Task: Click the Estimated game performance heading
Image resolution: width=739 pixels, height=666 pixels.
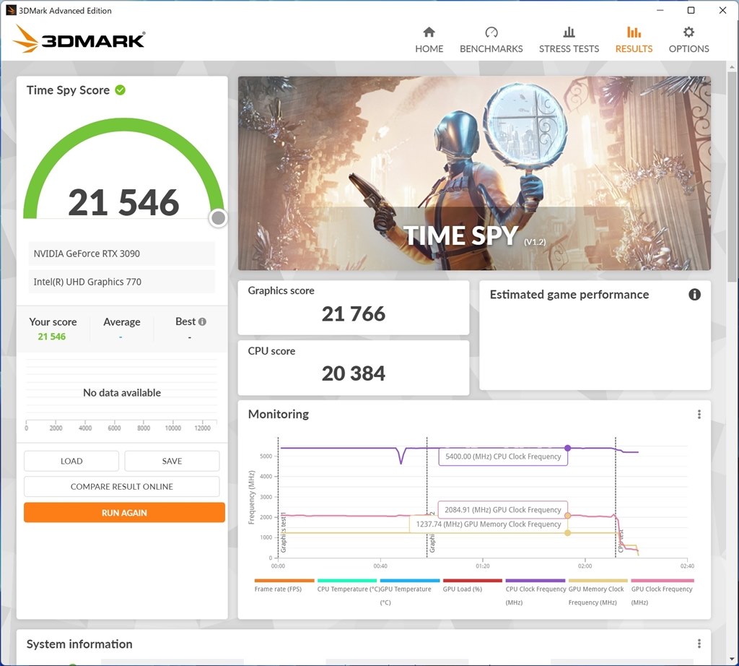Action: click(569, 295)
